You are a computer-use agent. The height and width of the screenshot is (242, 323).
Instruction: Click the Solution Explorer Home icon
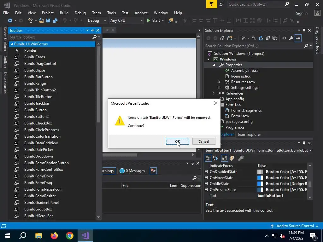pyautogui.click(x=222, y=38)
